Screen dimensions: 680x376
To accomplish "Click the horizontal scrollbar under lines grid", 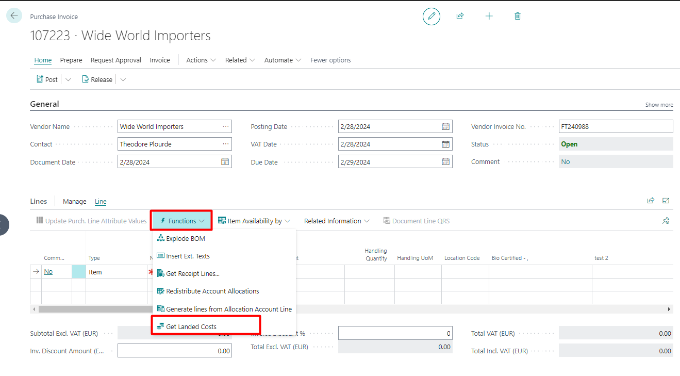I will (x=93, y=309).
